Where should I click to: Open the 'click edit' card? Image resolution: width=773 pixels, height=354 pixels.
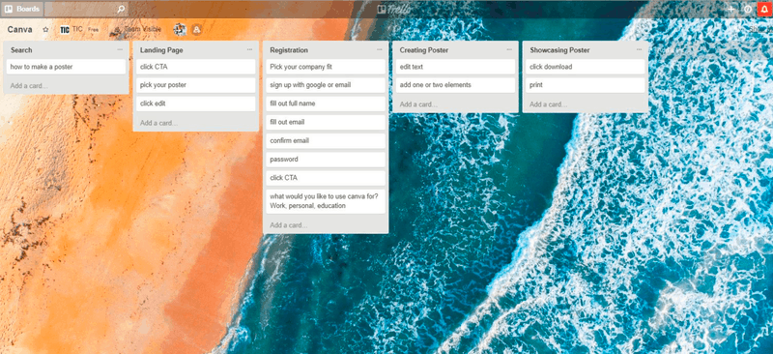point(196,103)
